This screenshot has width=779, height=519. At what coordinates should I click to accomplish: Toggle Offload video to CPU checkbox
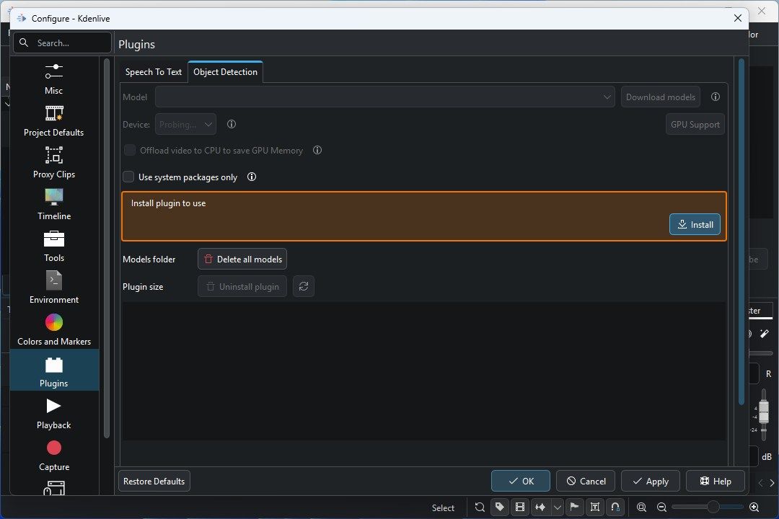coord(130,150)
